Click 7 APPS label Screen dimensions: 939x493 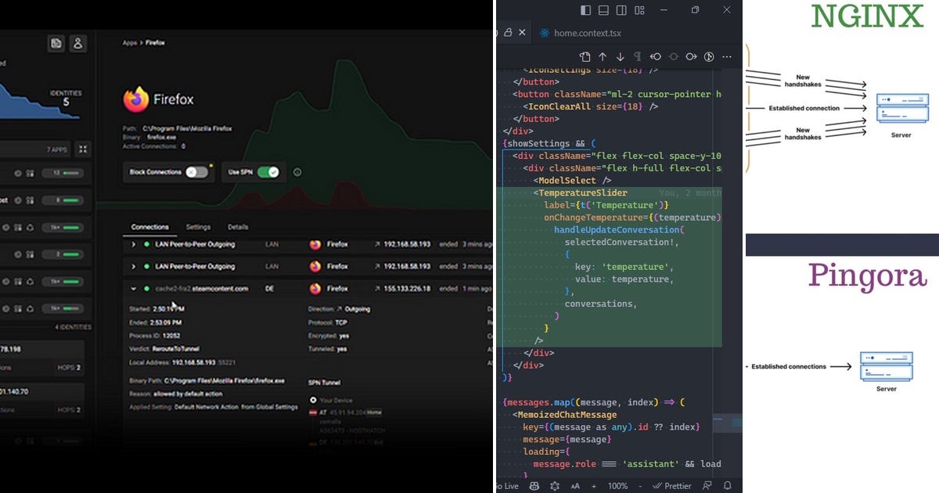tap(57, 149)
